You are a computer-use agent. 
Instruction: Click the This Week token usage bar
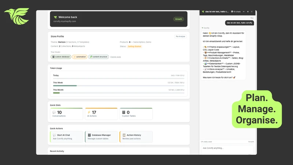[119, 86]
